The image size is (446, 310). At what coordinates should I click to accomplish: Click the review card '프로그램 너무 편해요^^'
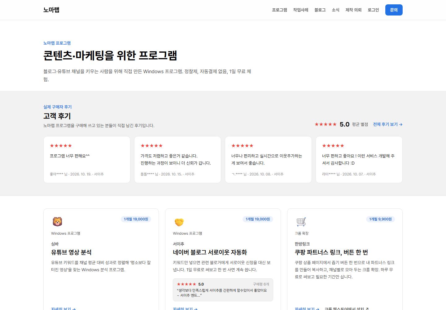(x=87, y=160)
